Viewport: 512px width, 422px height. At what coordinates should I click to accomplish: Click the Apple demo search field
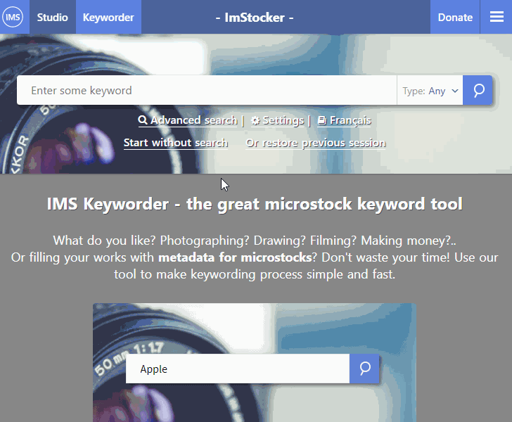pos(238,369)
